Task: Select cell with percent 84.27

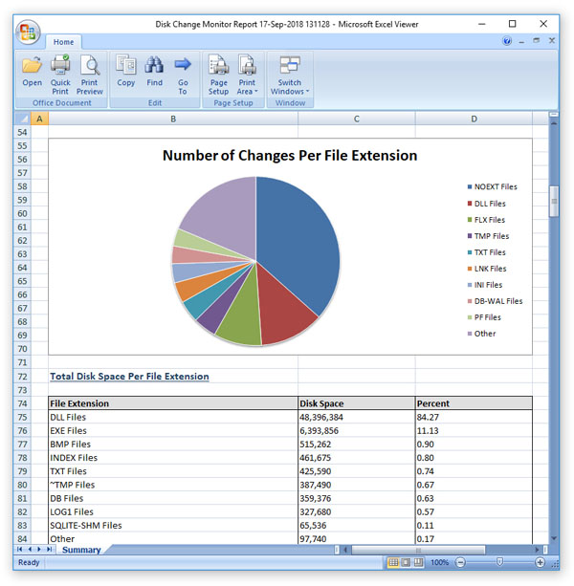Action: point(474,417)
